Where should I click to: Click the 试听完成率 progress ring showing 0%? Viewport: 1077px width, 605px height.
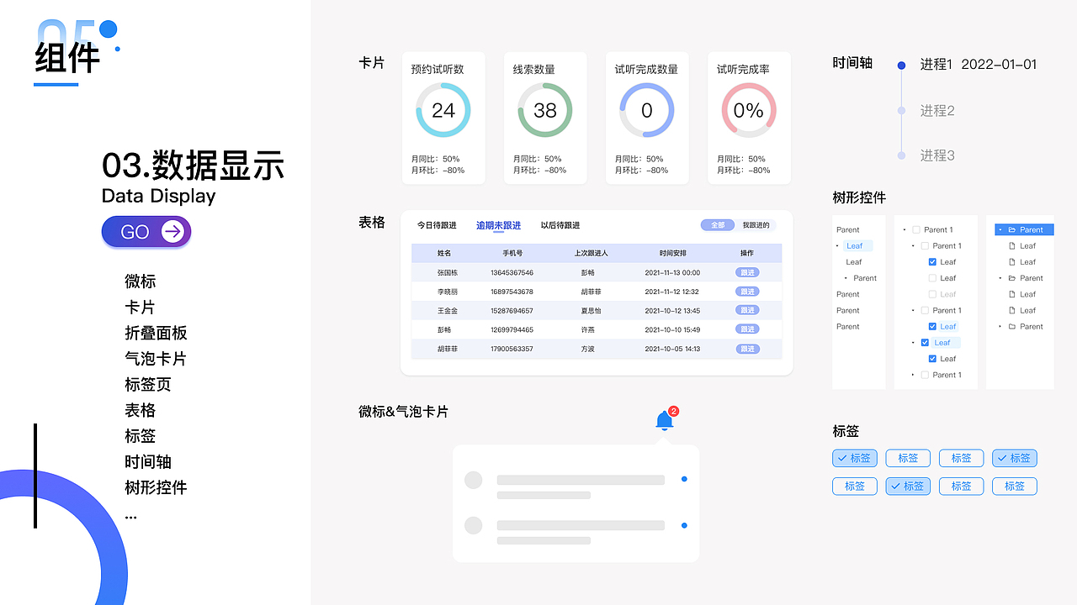tap(748, 110)
